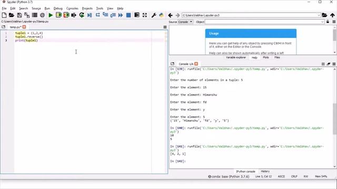This screenshot has height=189, width=337.
Task: Browse console tabs icon
Action: click(172, 64)
